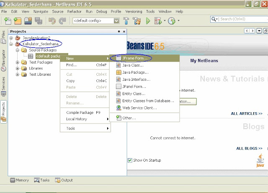
Task: Switch to My NetBeans tab
Action: tap(204, 61)
